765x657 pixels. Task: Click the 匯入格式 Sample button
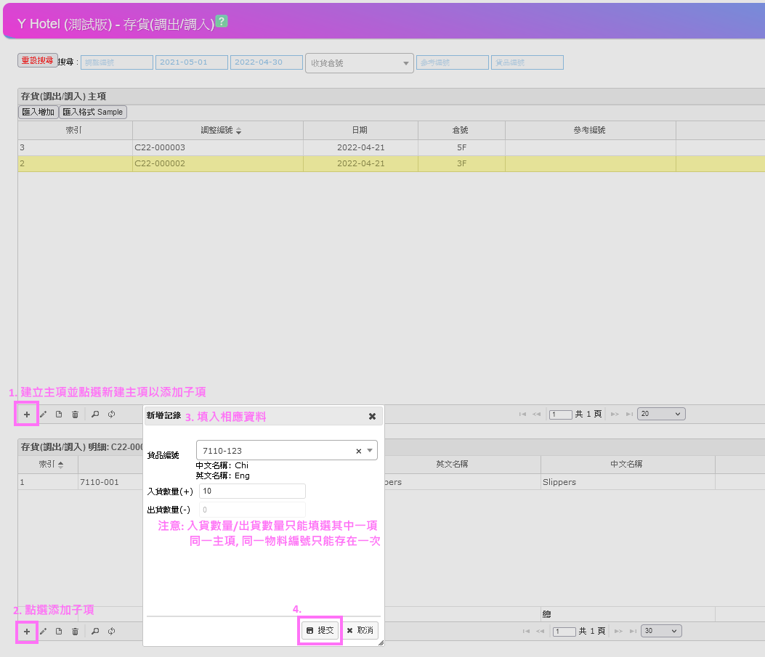[x=93, y=112]
